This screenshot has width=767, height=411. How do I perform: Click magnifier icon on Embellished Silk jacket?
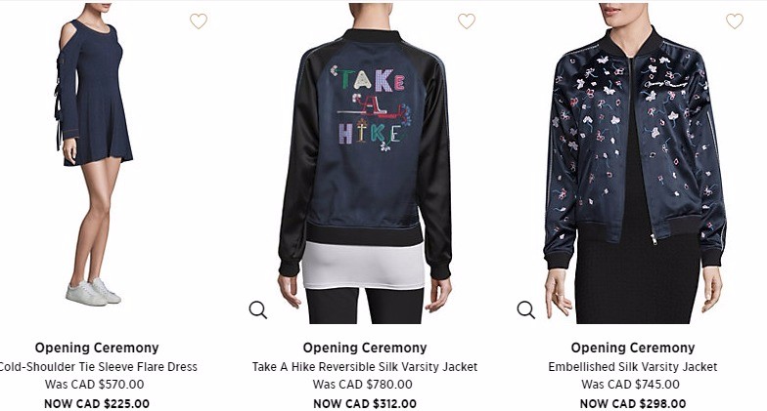point(526,309)
